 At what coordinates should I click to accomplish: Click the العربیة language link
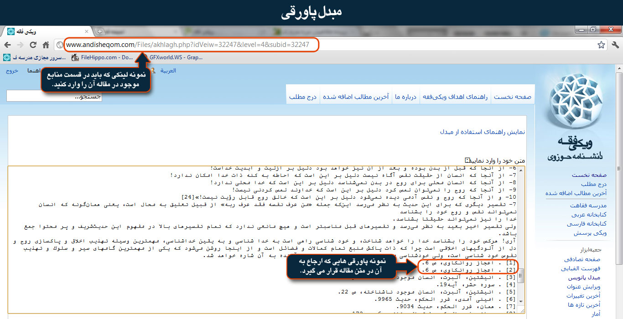168,71
